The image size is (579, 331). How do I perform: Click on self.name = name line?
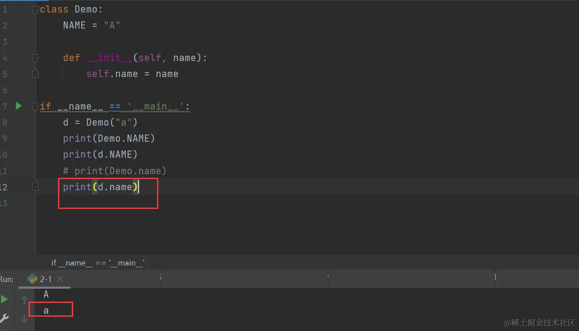coord(132,74)
